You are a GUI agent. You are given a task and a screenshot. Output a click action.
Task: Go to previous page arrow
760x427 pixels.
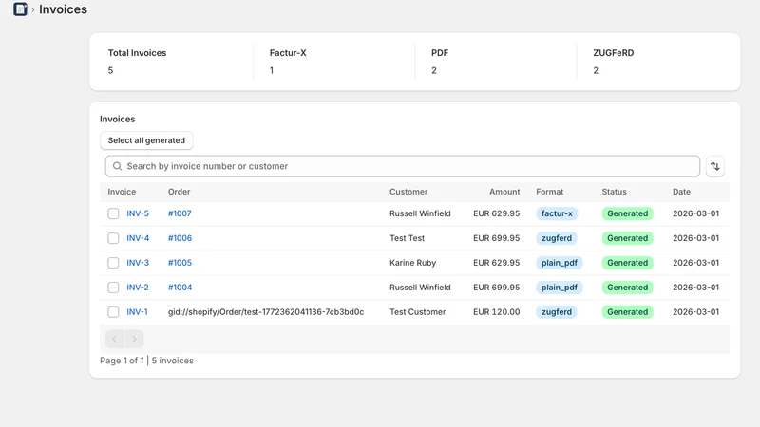pyautogui.click(x=115, y=339)
